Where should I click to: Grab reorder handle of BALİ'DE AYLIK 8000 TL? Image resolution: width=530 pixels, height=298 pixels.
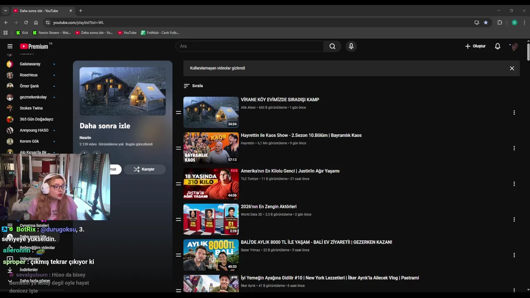click(x=178, y=255)
